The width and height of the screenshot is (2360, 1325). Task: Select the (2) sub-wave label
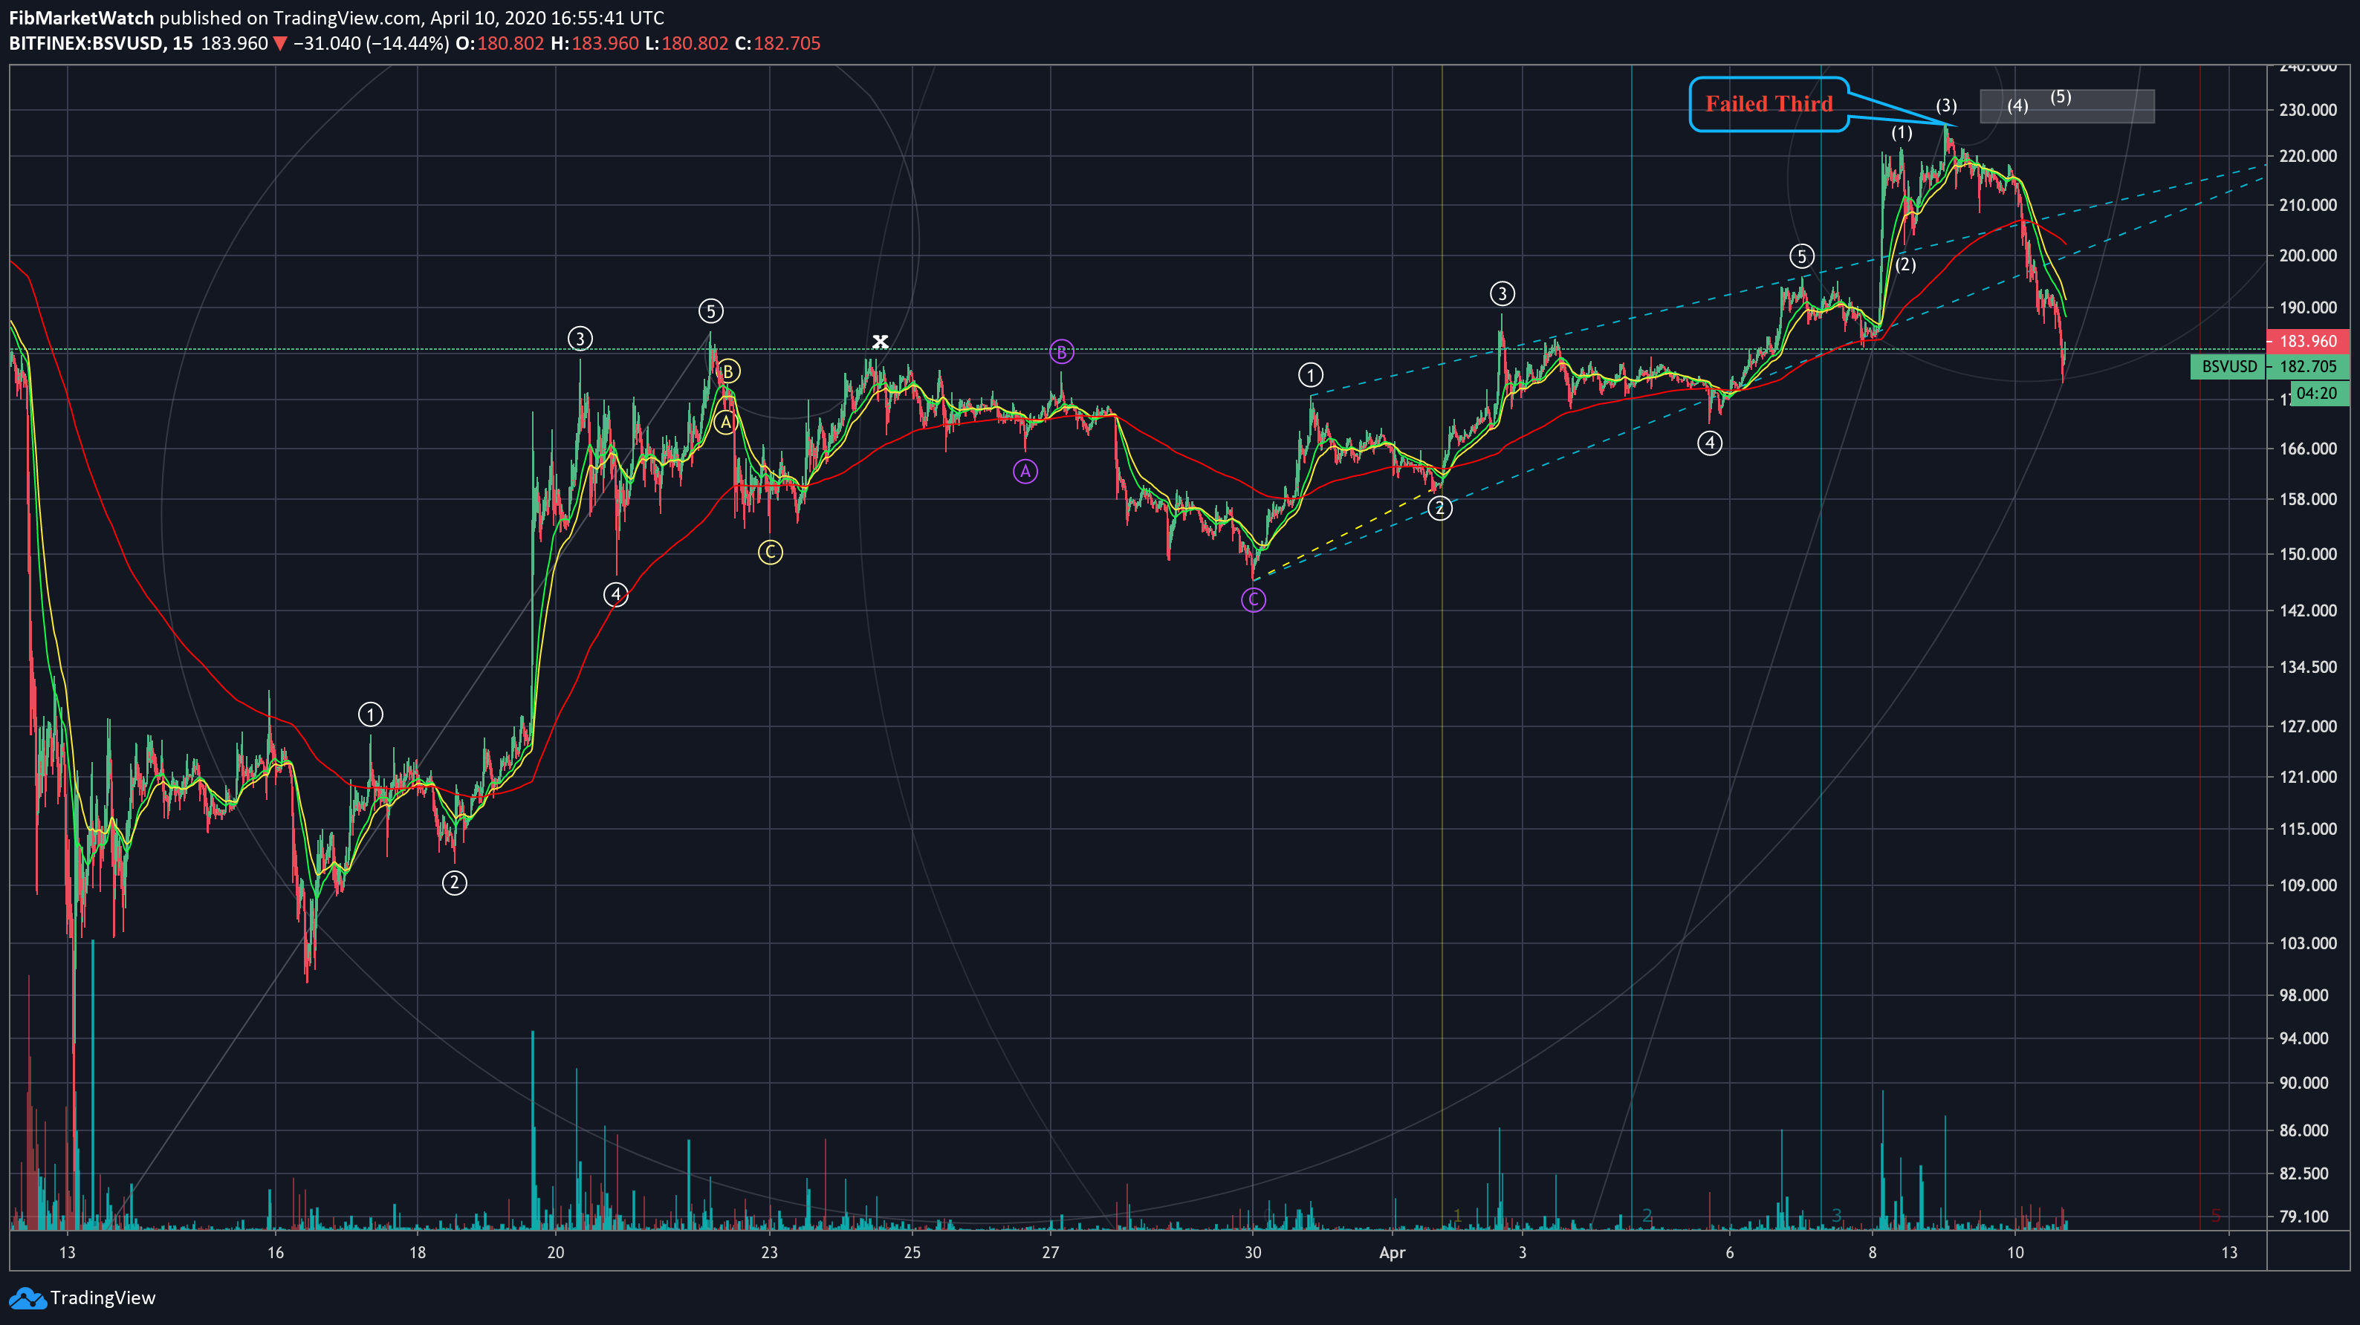[1905, 264]
